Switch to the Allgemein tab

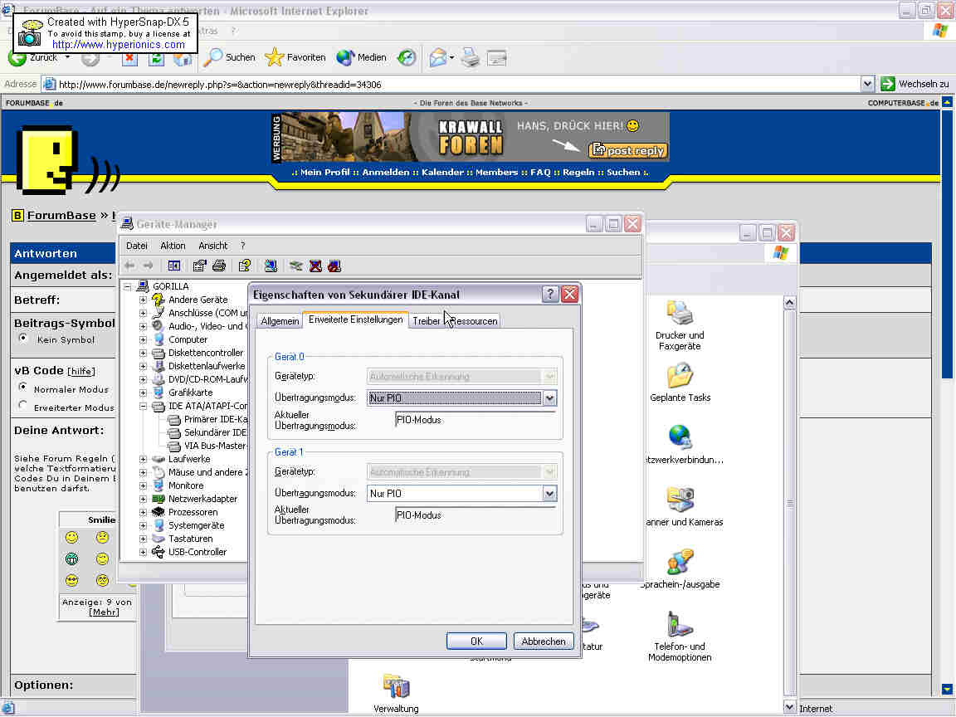pos(280,321)
